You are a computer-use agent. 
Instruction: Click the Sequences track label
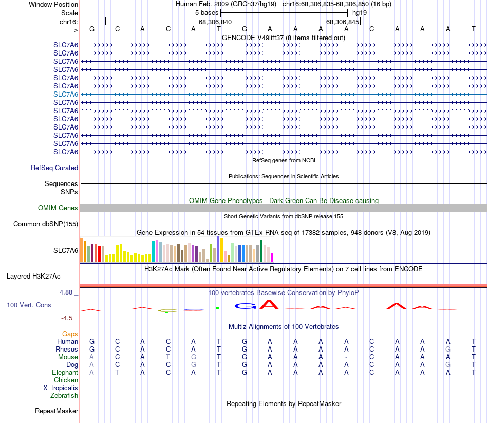click(x=61, y=184)
